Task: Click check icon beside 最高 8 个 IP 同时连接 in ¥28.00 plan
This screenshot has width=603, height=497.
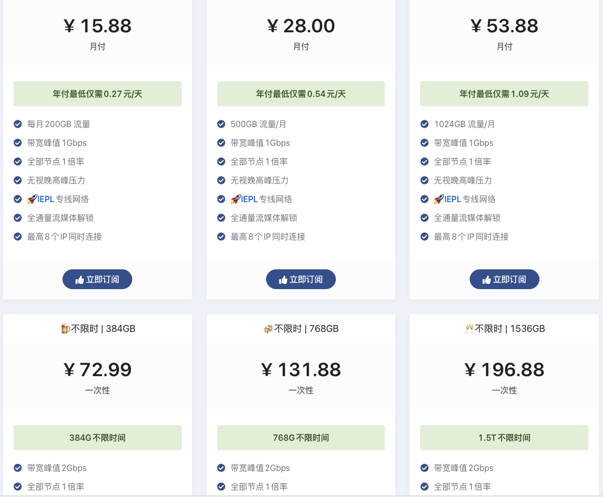Action: pyautogui.click(x=221, y=237)
